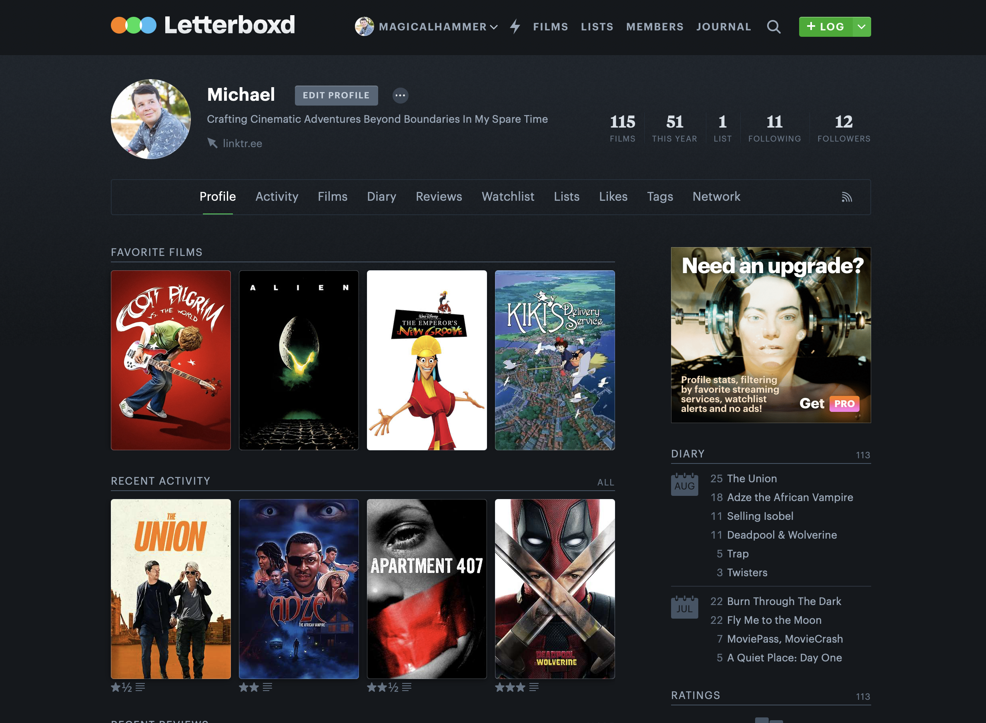Select the Network tab

pyautogui.click(x=716, y=196)
